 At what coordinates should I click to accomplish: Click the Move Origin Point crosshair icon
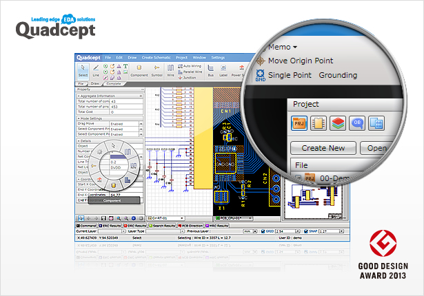(261, 61)
